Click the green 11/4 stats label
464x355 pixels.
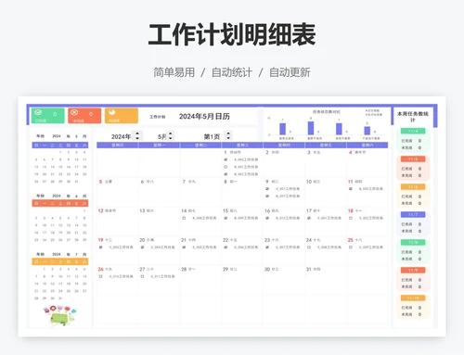[x=413, y=132]
